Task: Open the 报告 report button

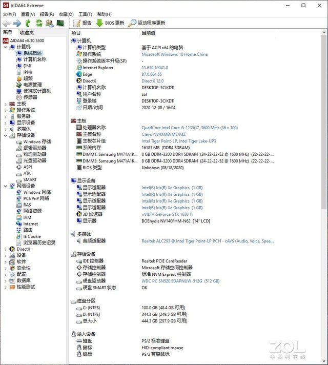Action: coord(83,23)
